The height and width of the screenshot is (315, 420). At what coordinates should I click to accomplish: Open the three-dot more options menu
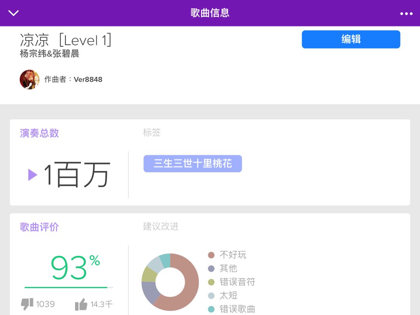pos(406,13)
